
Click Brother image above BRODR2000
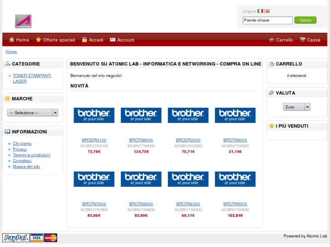coord(188,115)
